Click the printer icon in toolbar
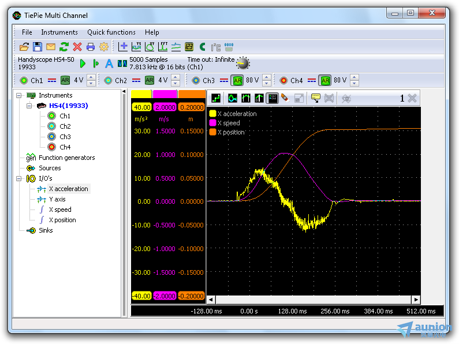Screen dimensions: 459x344 coord(91,47)
